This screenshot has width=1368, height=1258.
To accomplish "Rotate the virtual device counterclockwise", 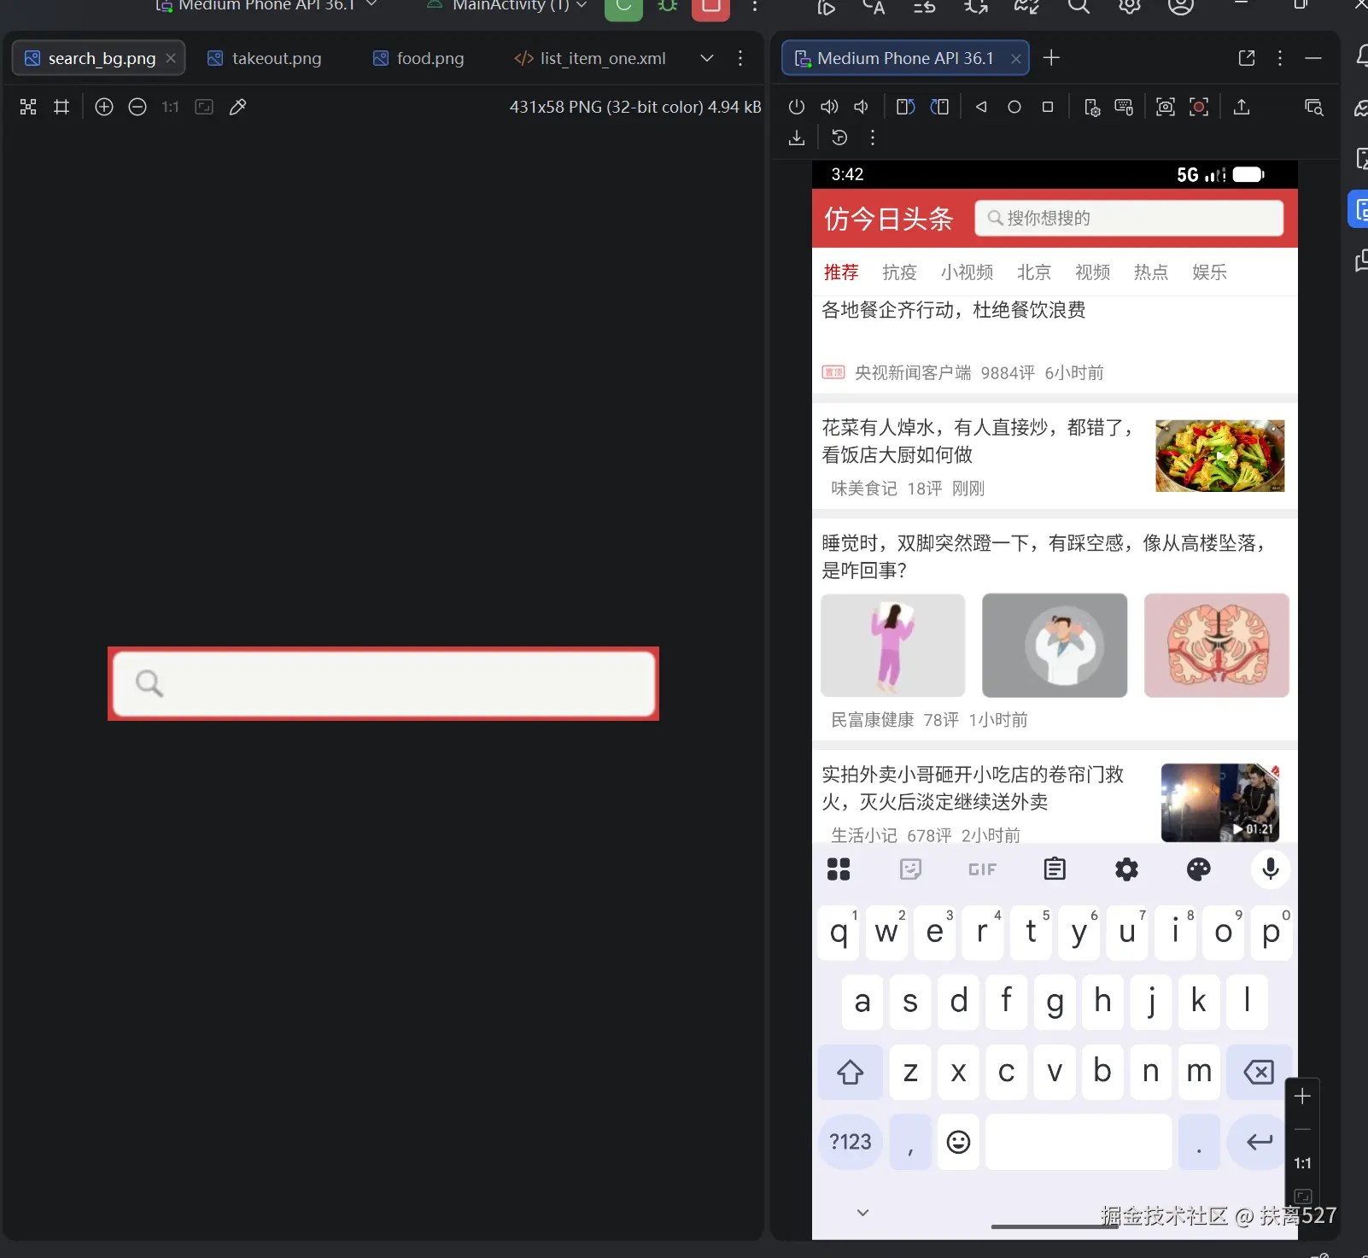I will (x=905, y=107).
